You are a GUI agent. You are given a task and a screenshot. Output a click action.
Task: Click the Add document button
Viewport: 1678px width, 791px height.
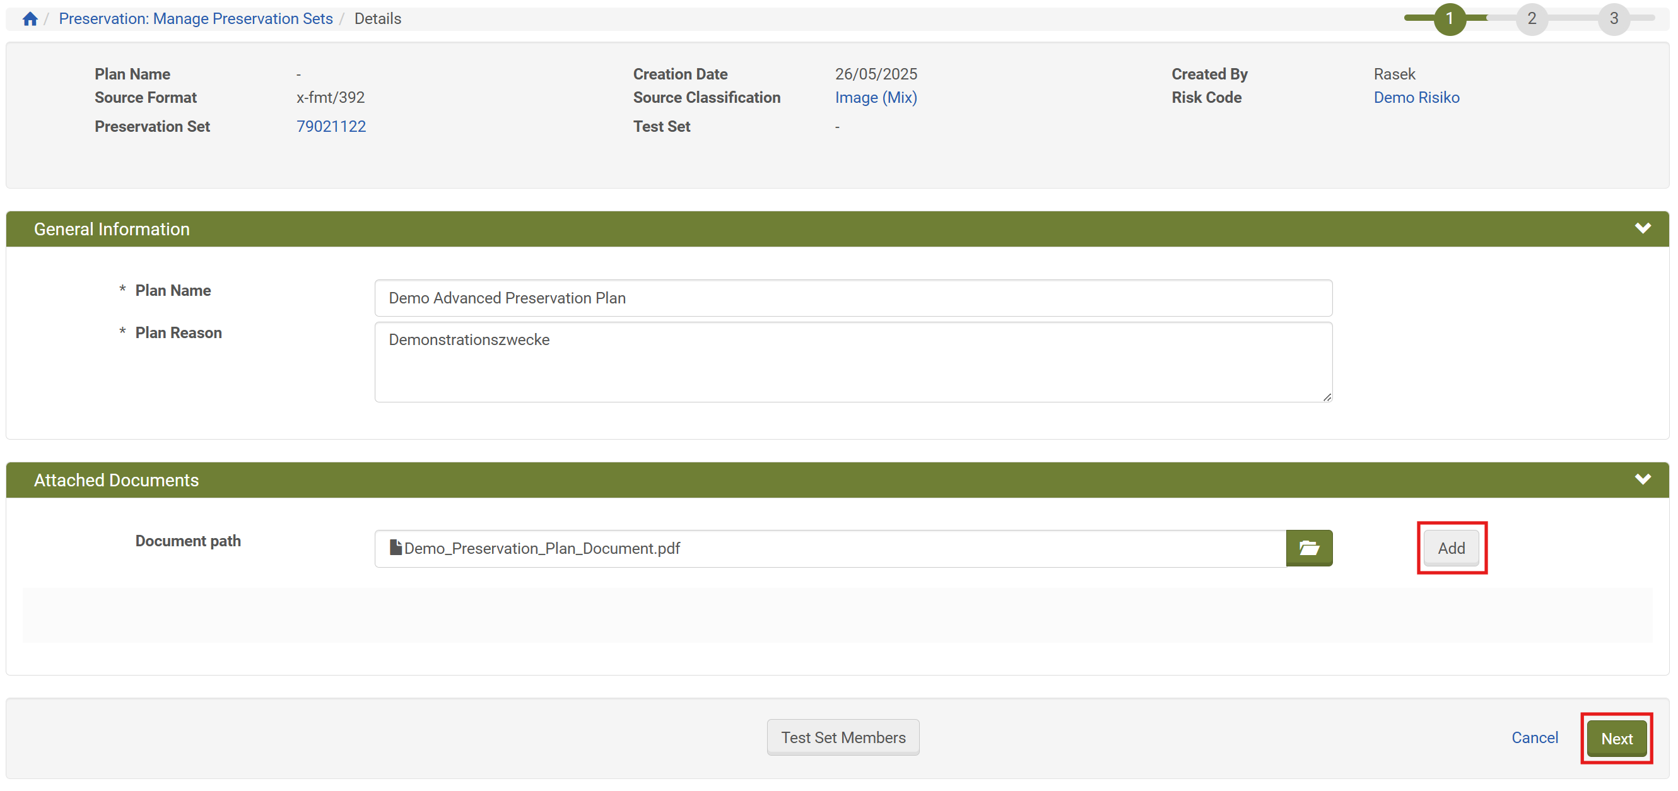point(1451,548)
